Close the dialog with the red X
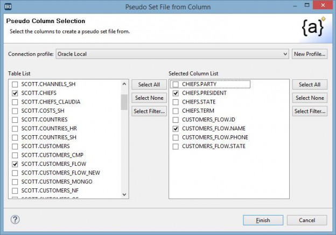 pyautogui.click(x=323, y=5)
